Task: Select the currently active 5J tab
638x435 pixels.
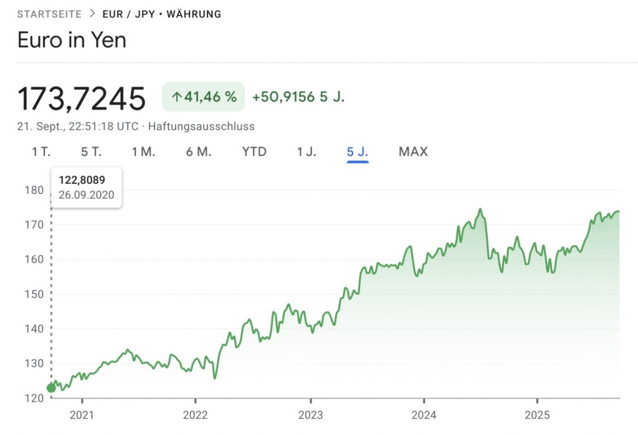Action: [358, 151]
